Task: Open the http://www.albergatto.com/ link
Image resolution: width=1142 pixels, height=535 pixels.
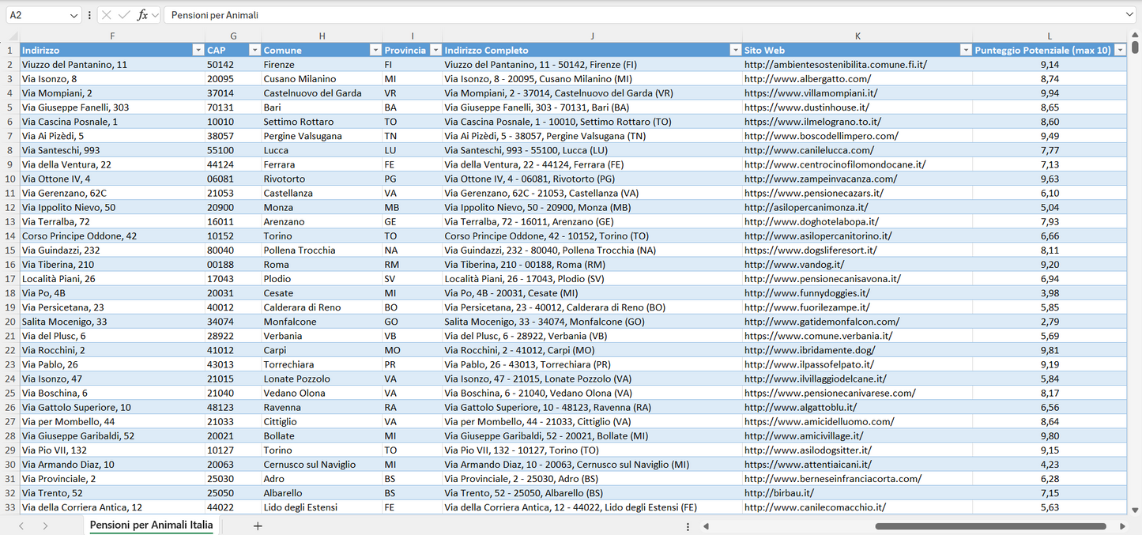Action: 807,79
